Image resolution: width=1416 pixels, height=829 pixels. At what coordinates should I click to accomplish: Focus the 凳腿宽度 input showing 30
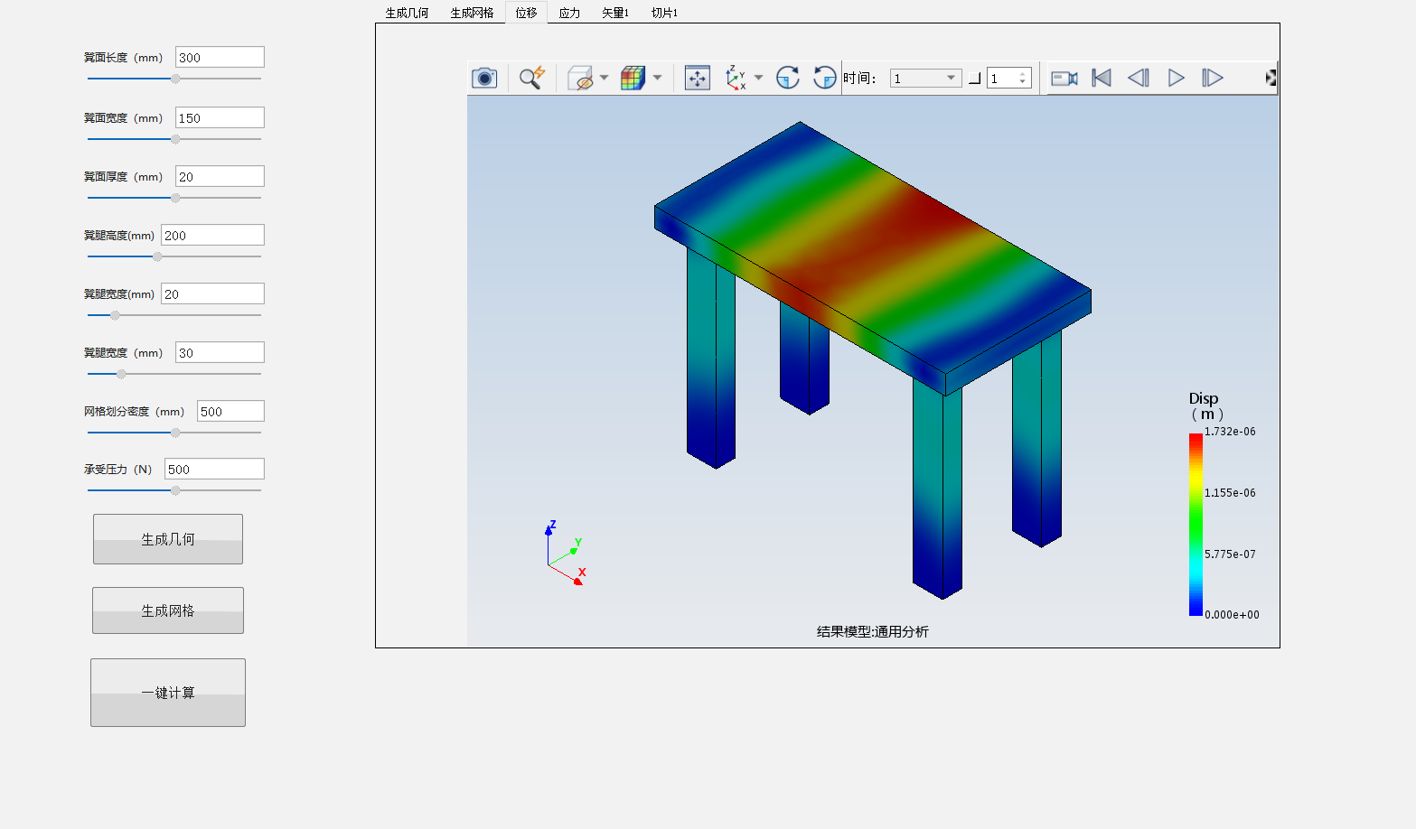[x=220, y=352]
